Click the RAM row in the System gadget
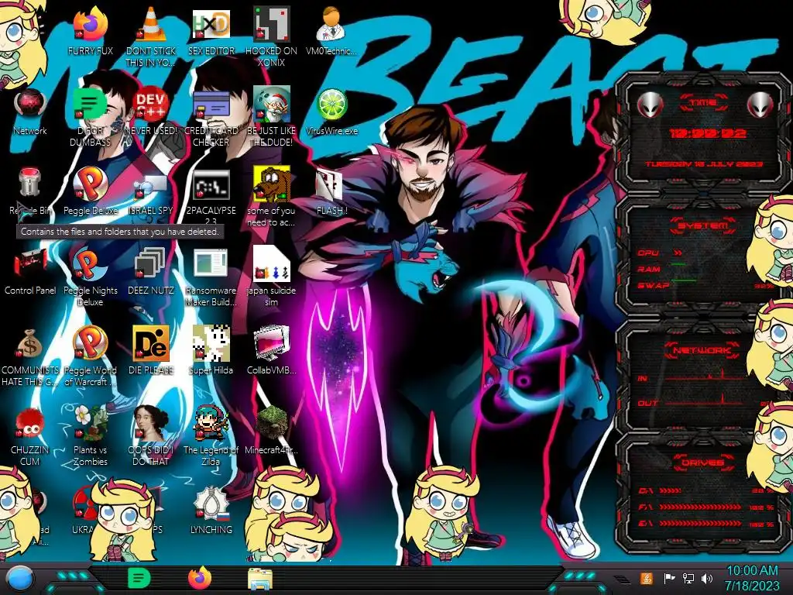Image resolution: width=793 pixels, height=595 pixels. pos(706,269)
